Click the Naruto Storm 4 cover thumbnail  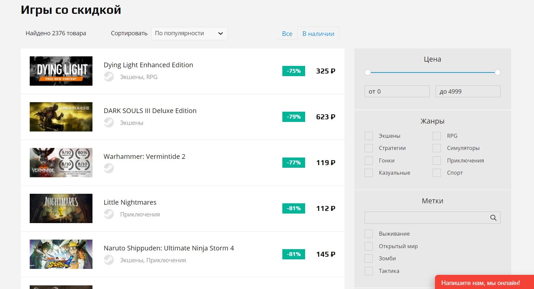tap(61, 254)
